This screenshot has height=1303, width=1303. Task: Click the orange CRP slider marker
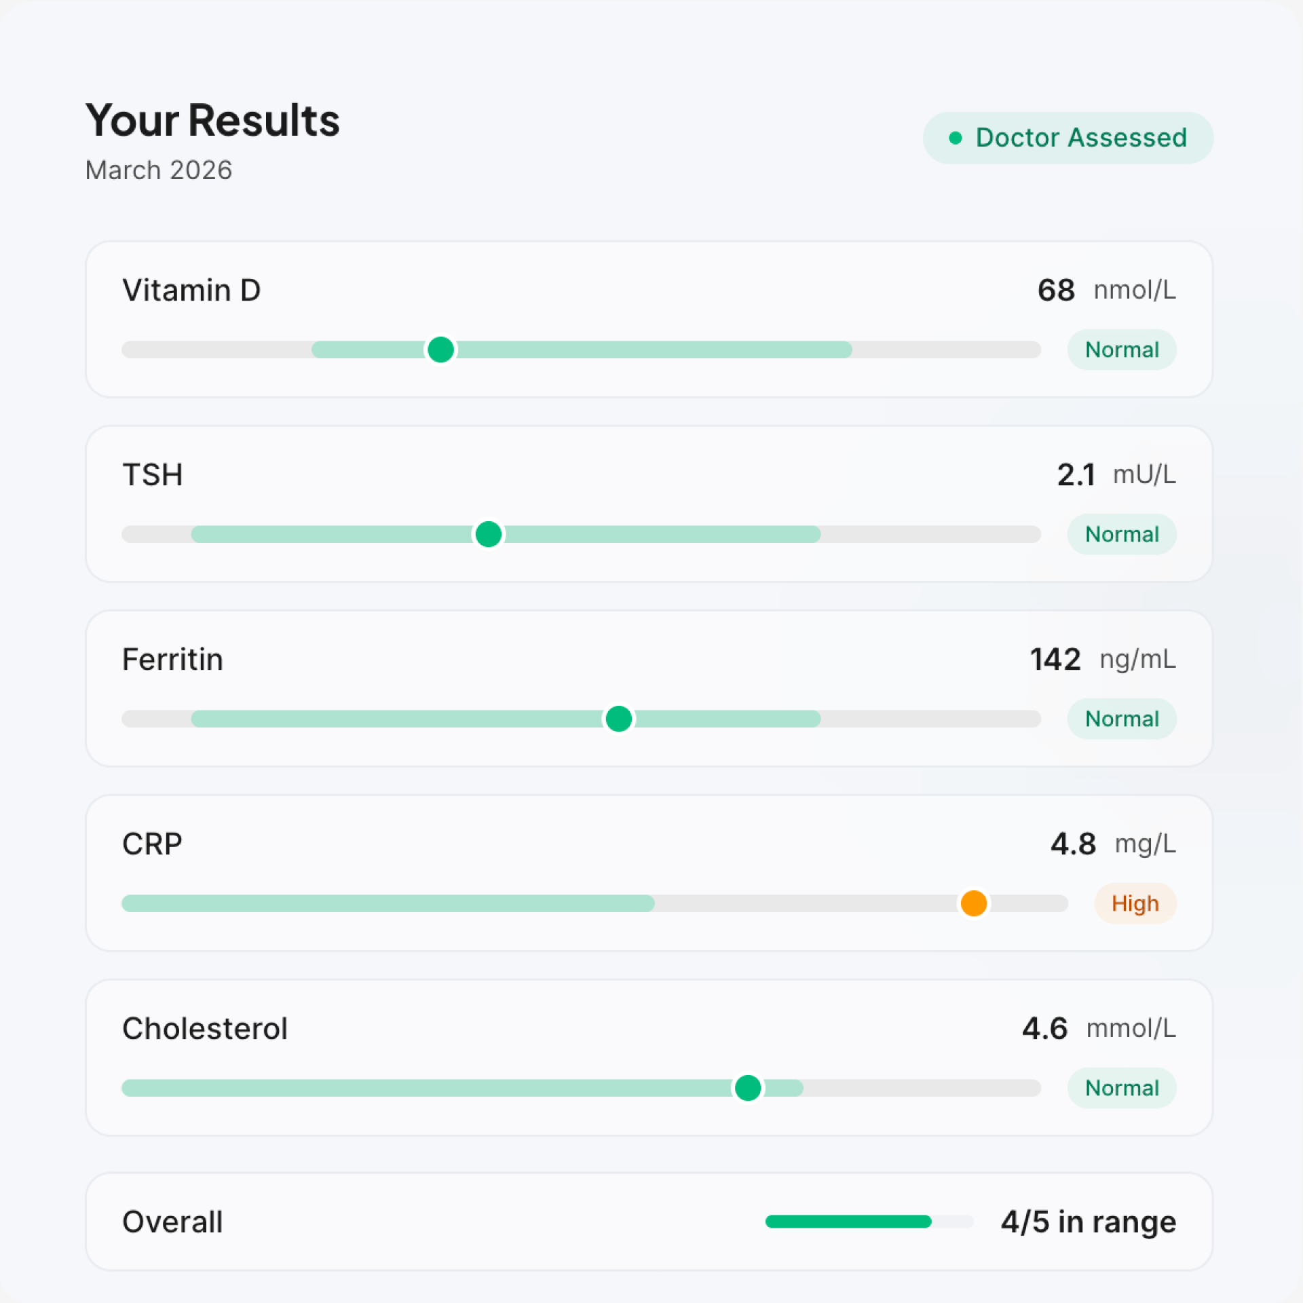pos(973,903)
